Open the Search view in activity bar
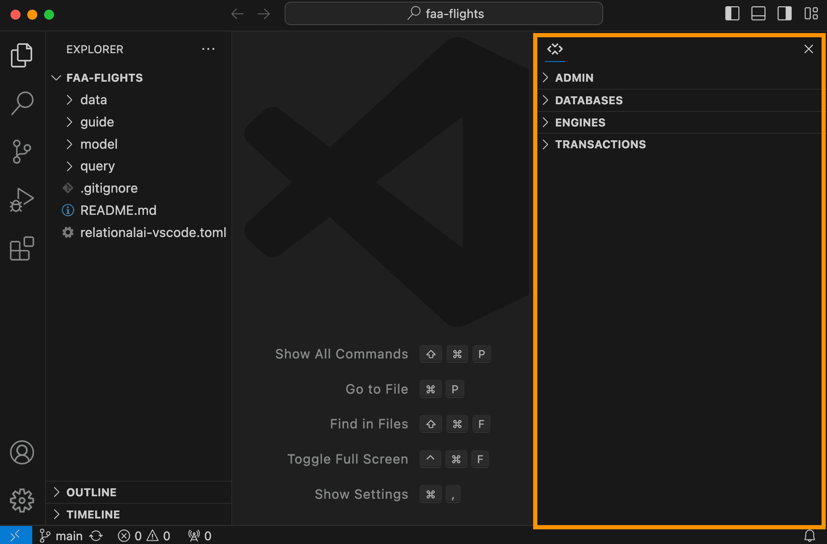Screen dimensions: 827x544 click(22, 103)
